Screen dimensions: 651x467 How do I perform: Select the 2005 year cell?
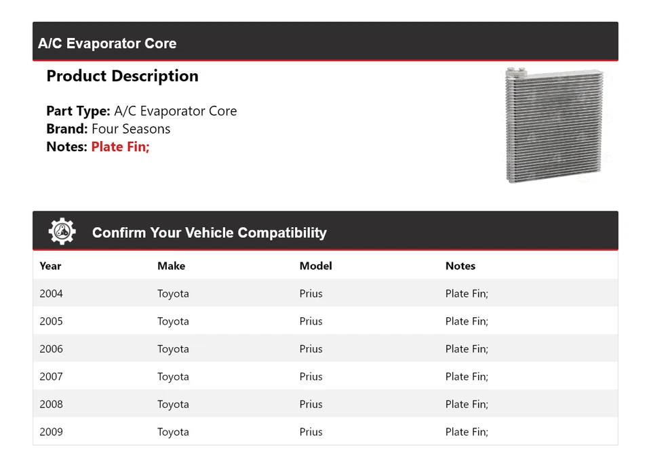click(51, 321)
